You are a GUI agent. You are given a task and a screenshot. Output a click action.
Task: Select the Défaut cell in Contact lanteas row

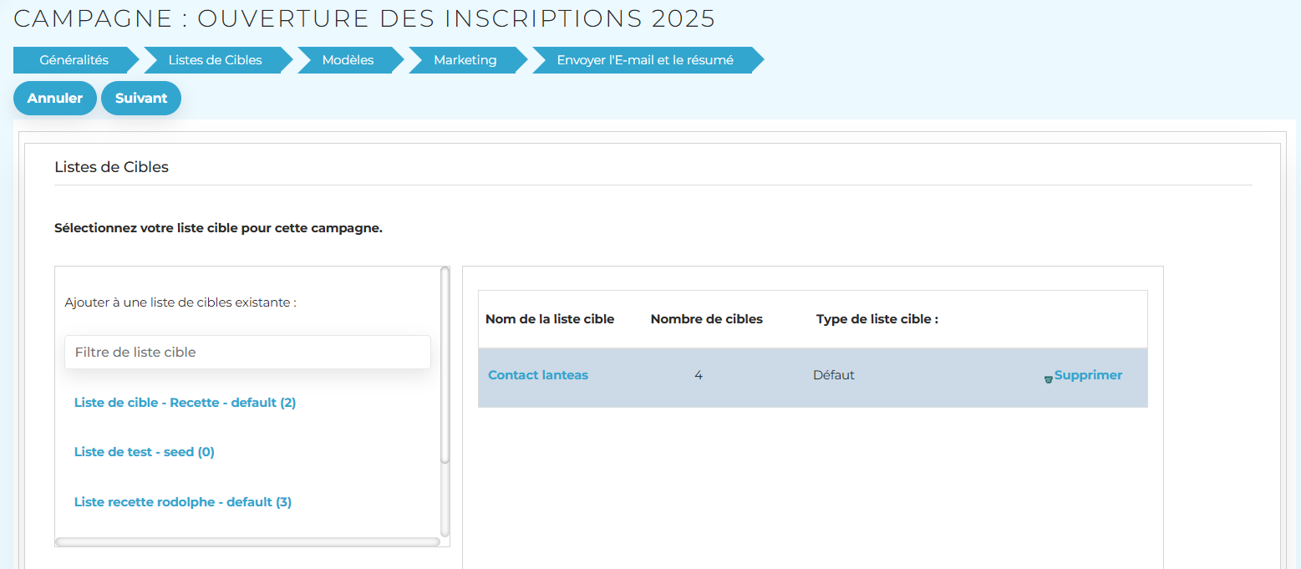pos(833,375)
